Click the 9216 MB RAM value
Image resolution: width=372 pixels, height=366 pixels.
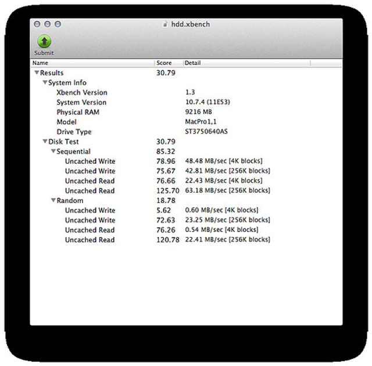[x=198, y=112]
